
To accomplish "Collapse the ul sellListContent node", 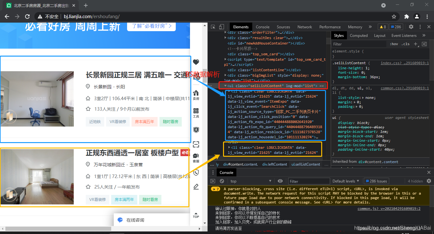I will [226, 86].
